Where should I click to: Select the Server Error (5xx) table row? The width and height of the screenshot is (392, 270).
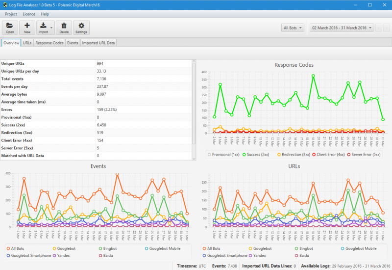pos(96,148)
